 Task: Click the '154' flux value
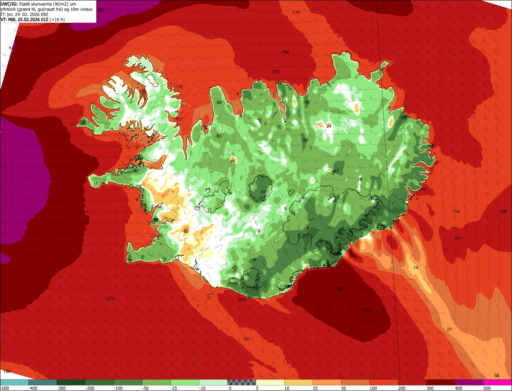pyautogui.click(x=285, y=52)
